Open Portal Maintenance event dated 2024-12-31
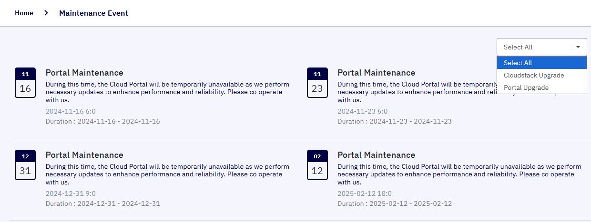591x222 pixels. tap(84, 155)
